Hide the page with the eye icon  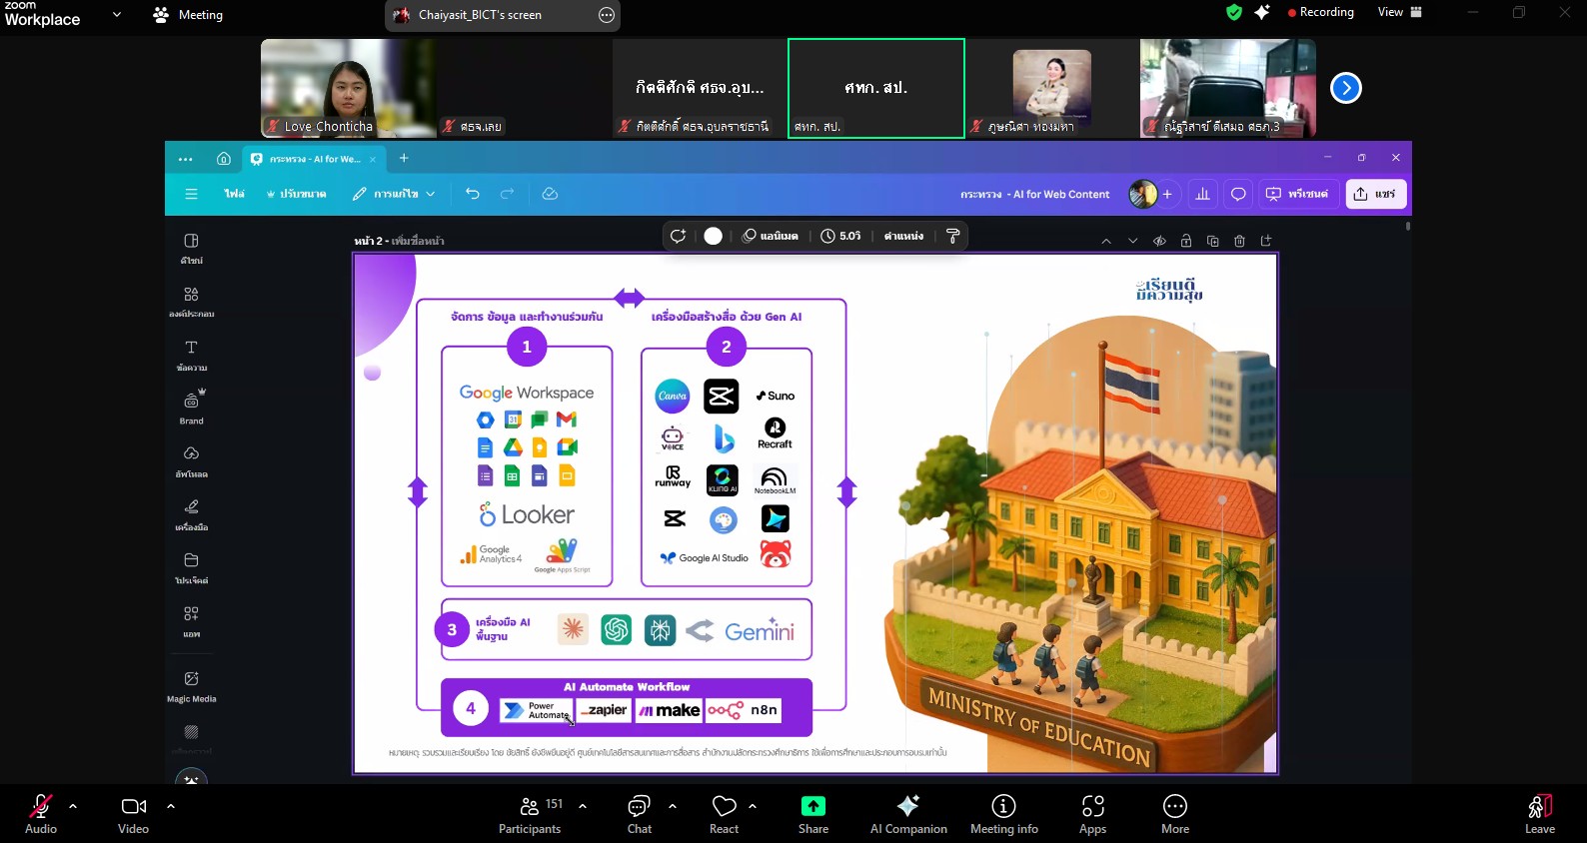[1159, 241]
